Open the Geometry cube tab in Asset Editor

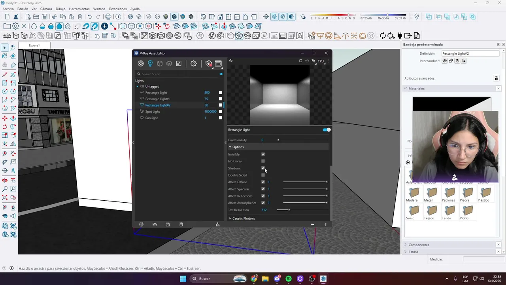tap(160, 63)
